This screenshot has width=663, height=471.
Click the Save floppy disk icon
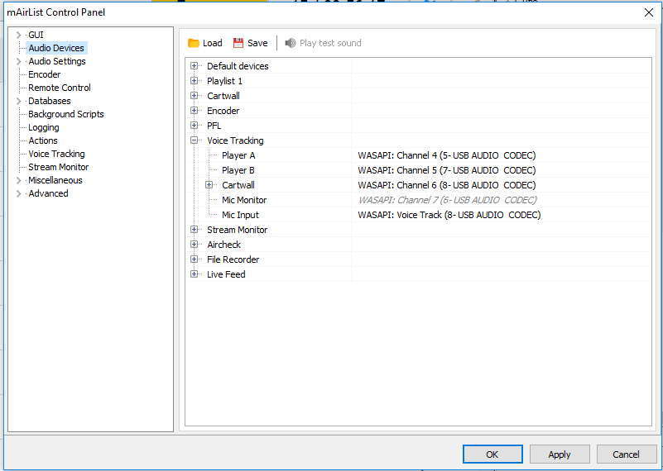[x=238, y=43]
